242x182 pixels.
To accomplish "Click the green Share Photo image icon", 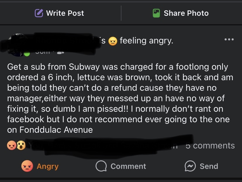I will (157, 13).
